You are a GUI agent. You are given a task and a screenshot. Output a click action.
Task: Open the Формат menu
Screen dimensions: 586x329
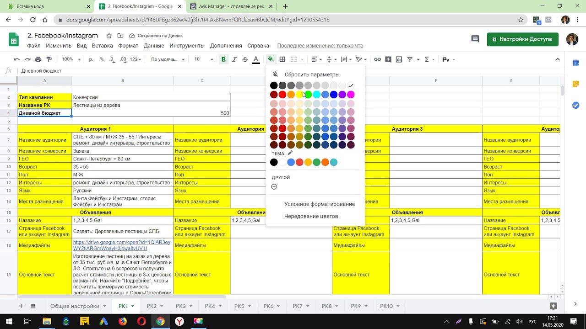pos(128,46)
